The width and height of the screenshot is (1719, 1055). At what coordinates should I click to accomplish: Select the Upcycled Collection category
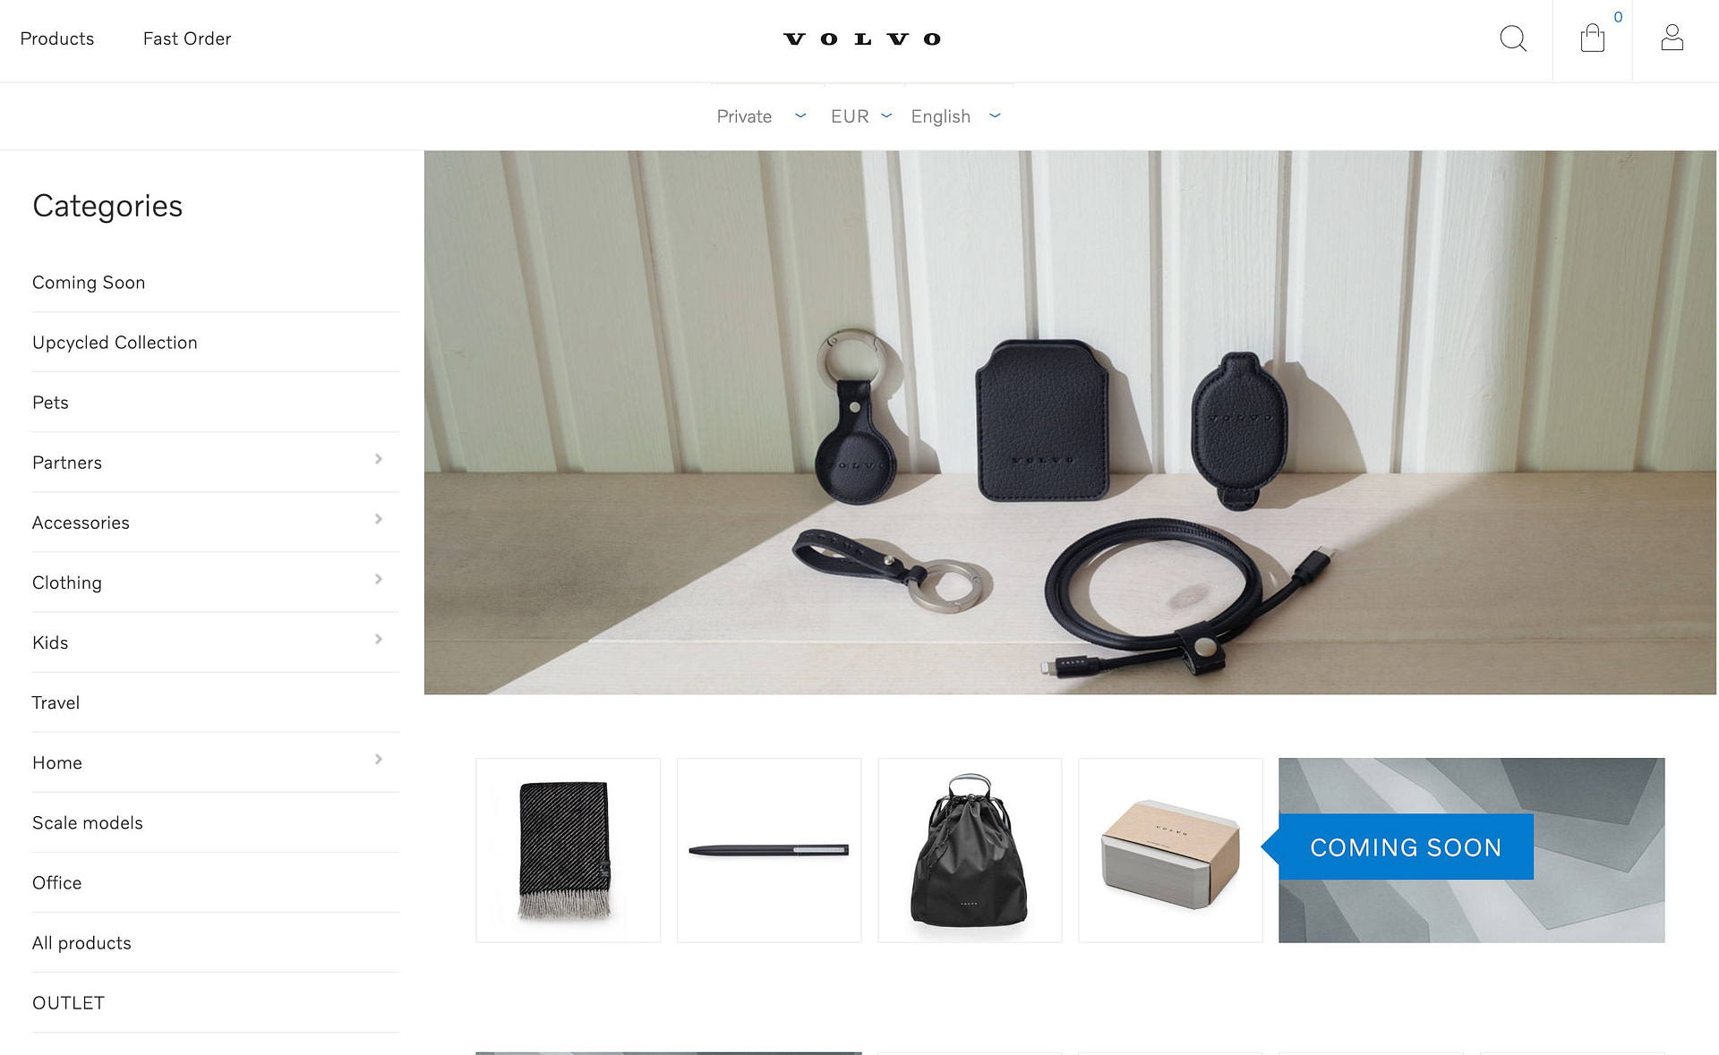coord(115,341)
